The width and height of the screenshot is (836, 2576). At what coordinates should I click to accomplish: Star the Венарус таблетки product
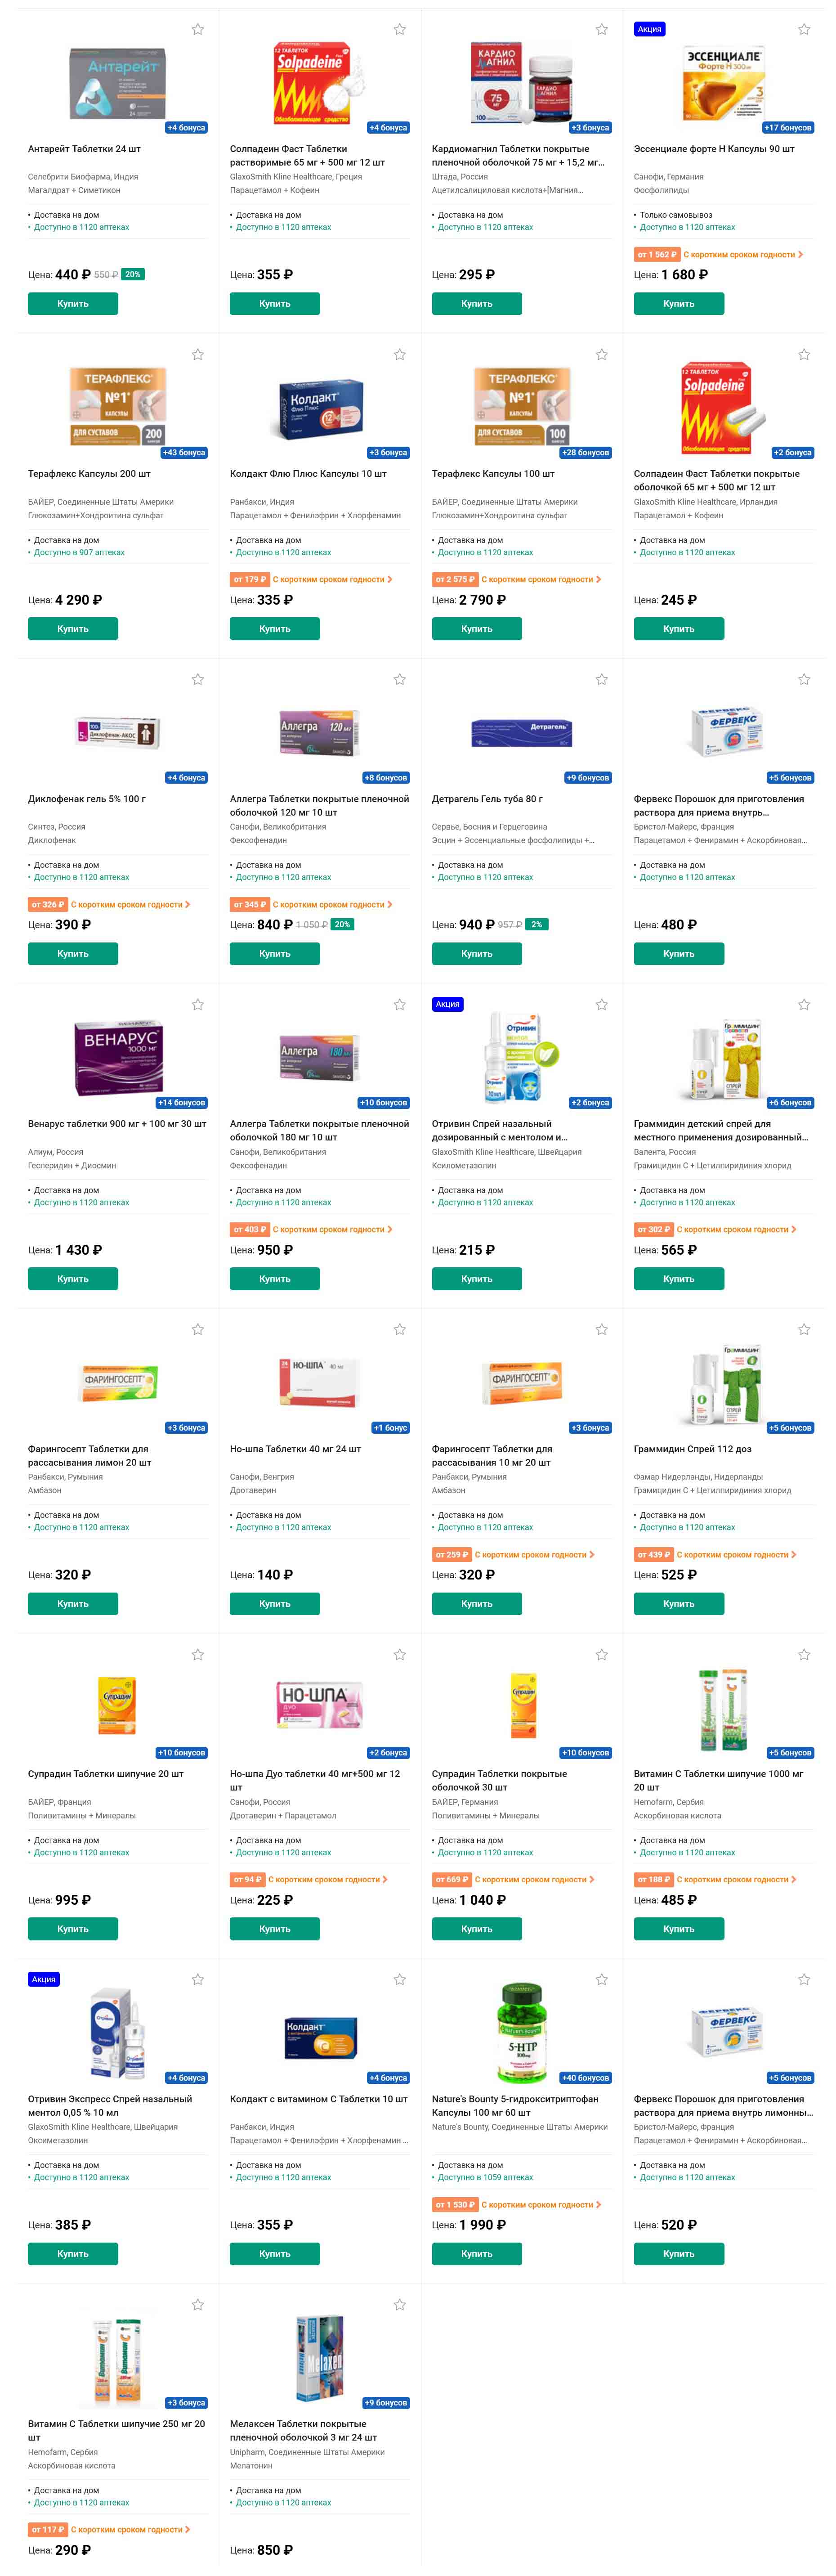click(x=198, y=1004)
